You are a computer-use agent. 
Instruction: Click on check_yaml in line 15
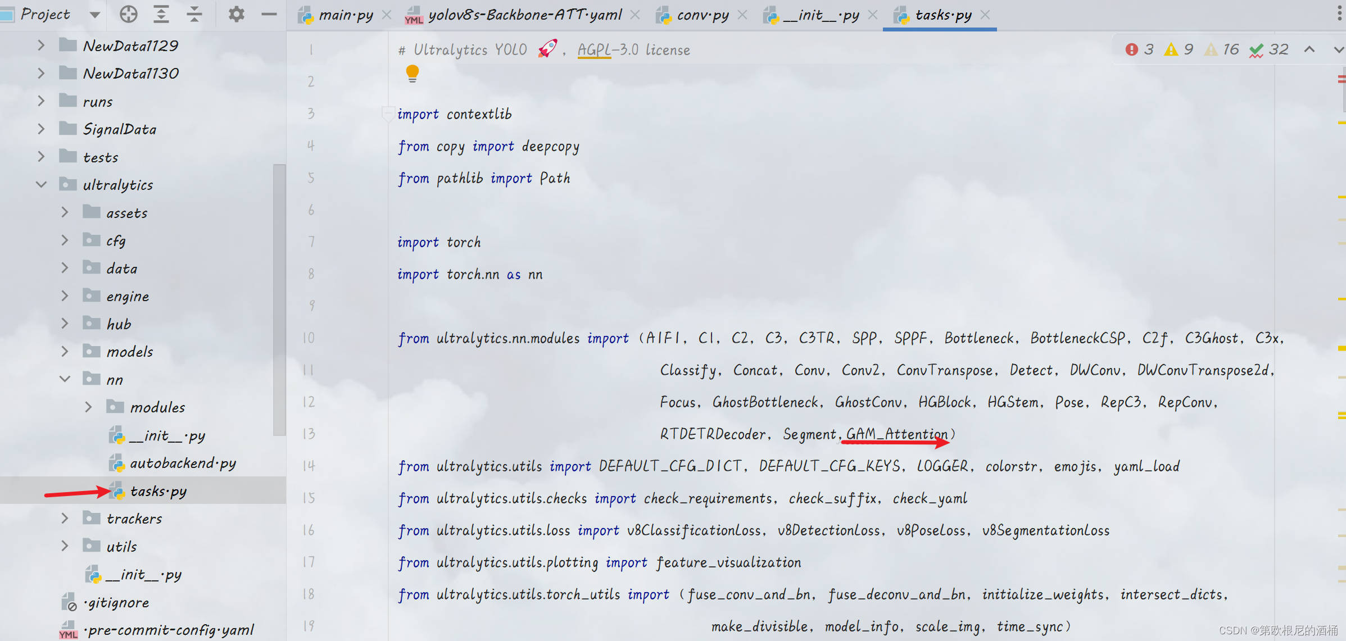[930, 498]
